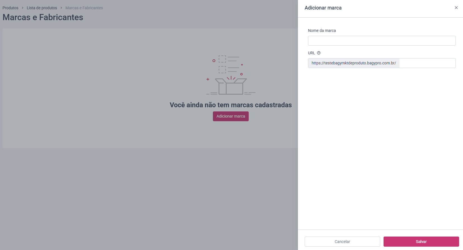Click Marcas e Fabricantes breadcrumb item
The image size is (463, 250).
click(x=84, y=8)
